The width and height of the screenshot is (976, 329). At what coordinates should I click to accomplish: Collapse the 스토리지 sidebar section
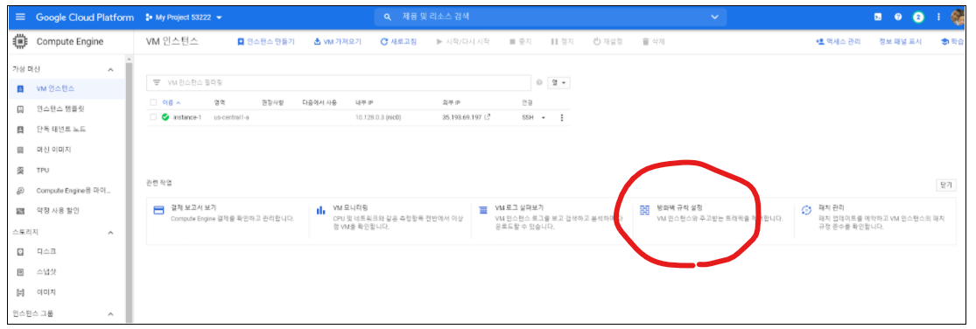111,233
